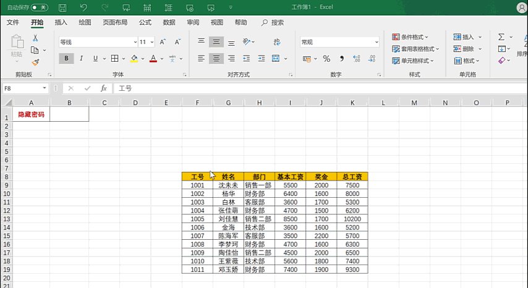Open the Customize Quick Access Toolbar arrow
The height and width of the screenshot is (288, 528).
(231, 7)
